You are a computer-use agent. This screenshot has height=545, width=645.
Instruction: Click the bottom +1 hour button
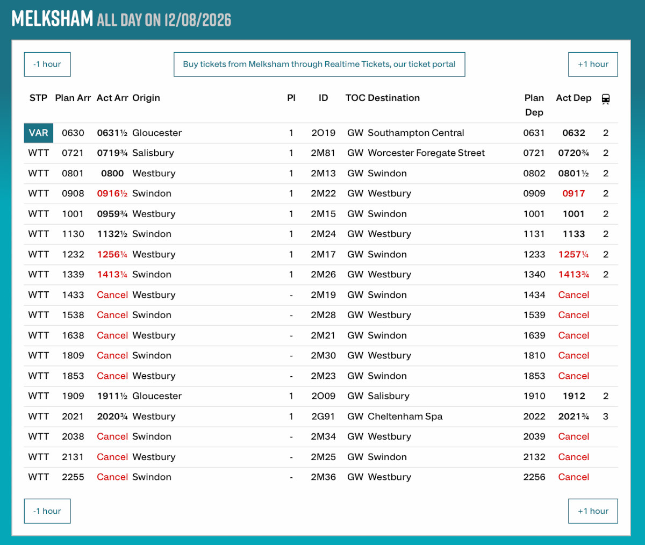point(593,511)
